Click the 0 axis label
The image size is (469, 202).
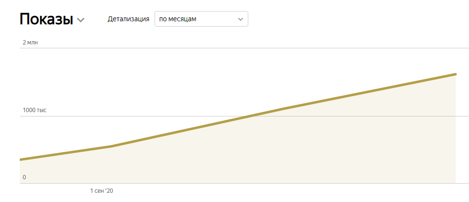point(24,177)
